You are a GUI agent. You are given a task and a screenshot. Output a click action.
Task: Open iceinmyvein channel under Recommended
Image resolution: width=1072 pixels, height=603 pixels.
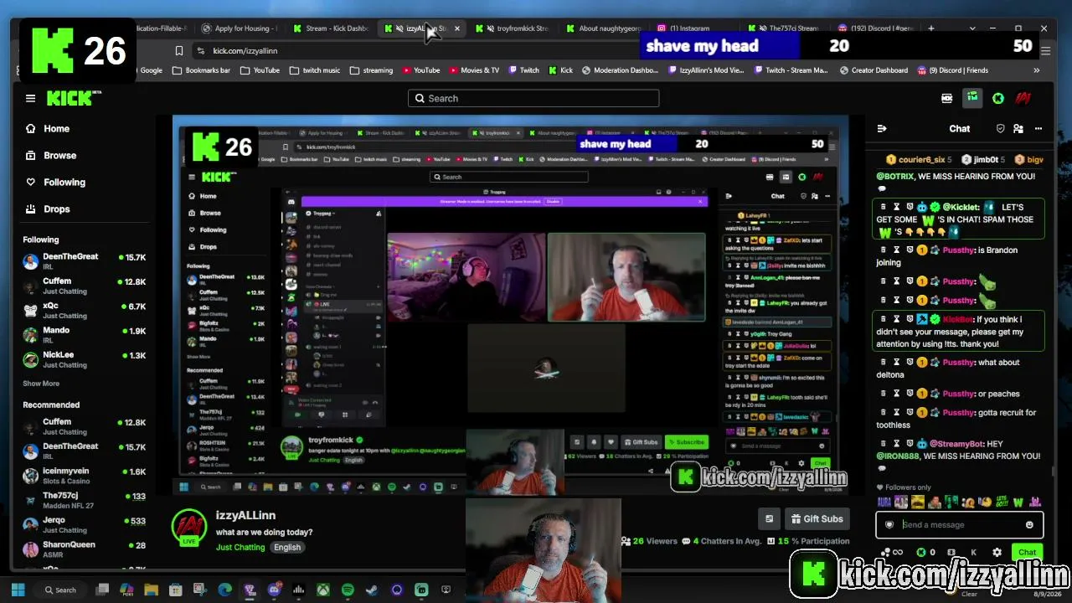84,475
